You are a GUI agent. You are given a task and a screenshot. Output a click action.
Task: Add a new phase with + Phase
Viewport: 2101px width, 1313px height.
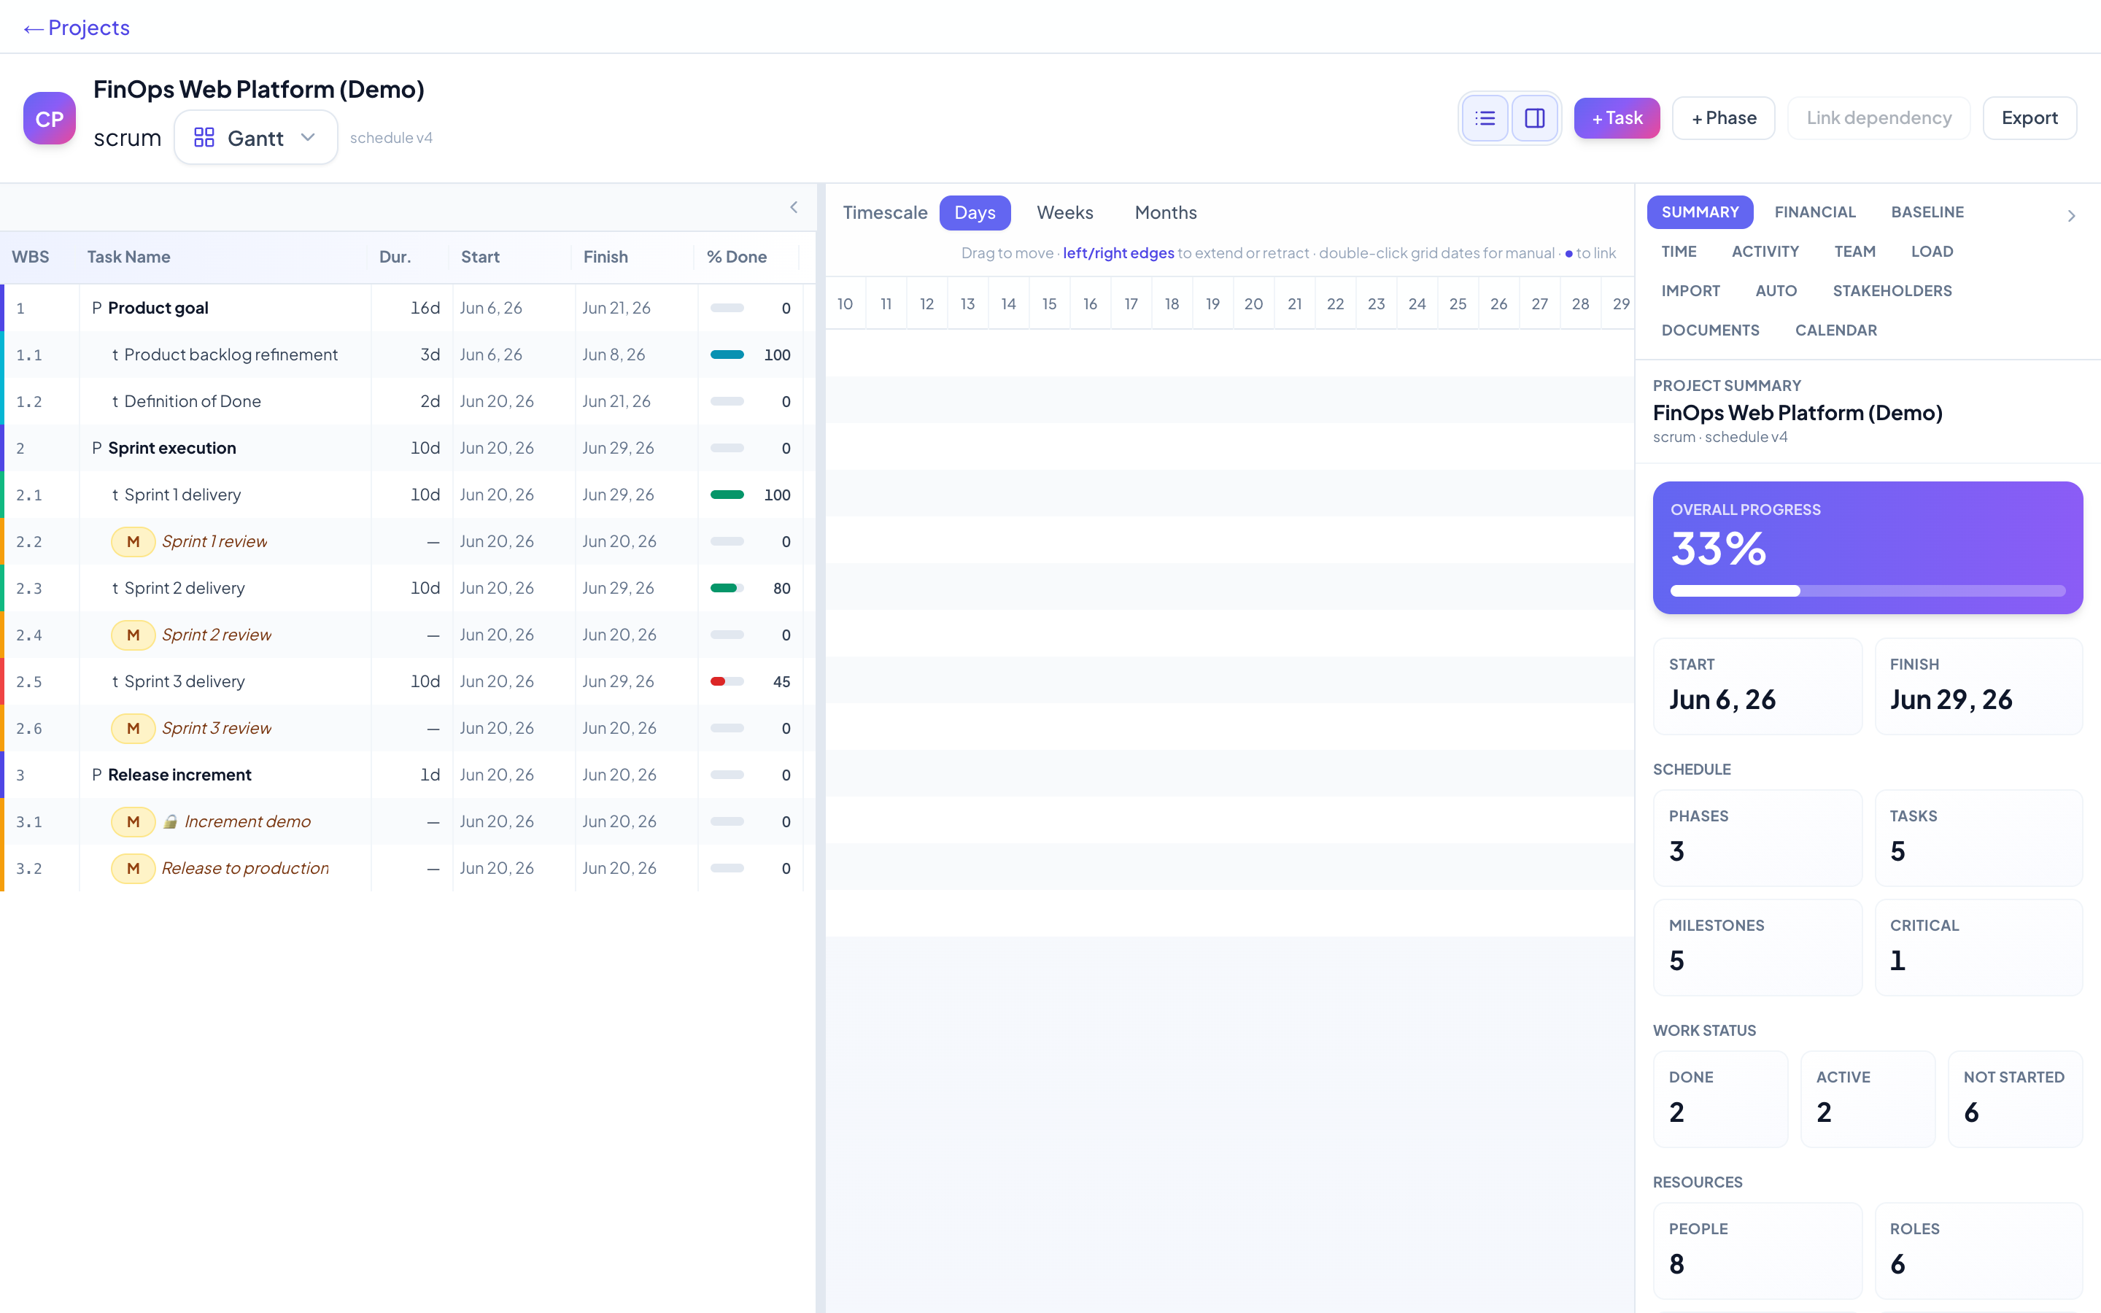[x=1723, y=118]
